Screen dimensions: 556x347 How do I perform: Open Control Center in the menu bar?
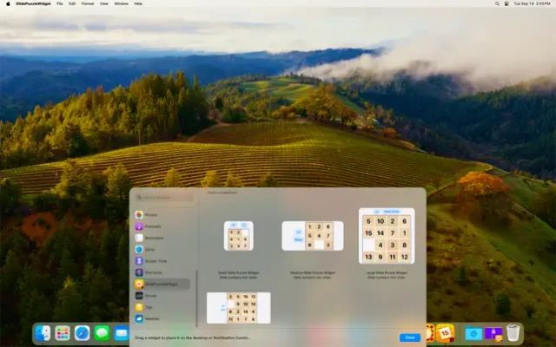(506, 3)
